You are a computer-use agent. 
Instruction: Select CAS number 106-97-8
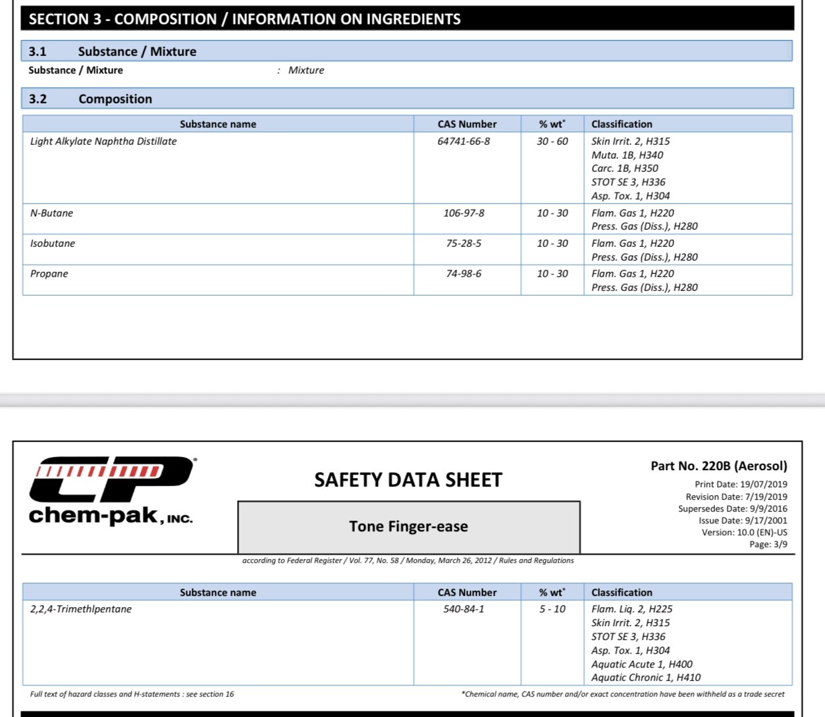pos(464,213)
